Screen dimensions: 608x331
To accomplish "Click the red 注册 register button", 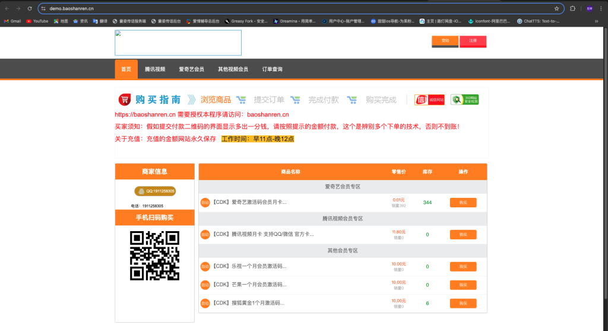I will (x=473, y=41).
